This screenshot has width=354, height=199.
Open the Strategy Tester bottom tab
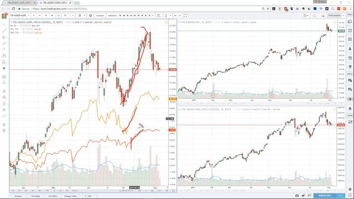(x=70, y=196)
